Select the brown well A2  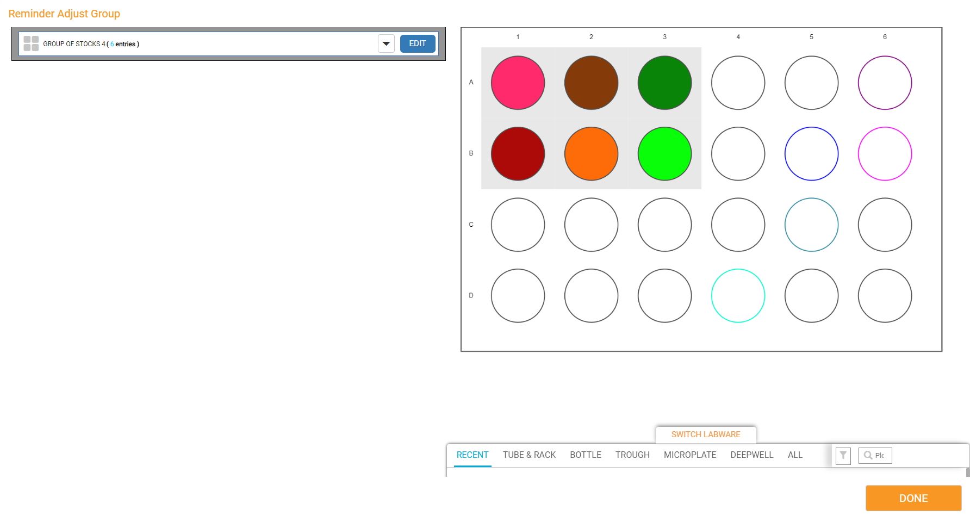click(591, 83)
